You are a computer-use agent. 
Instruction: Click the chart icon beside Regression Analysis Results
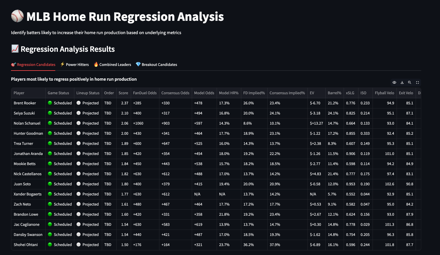15,49
